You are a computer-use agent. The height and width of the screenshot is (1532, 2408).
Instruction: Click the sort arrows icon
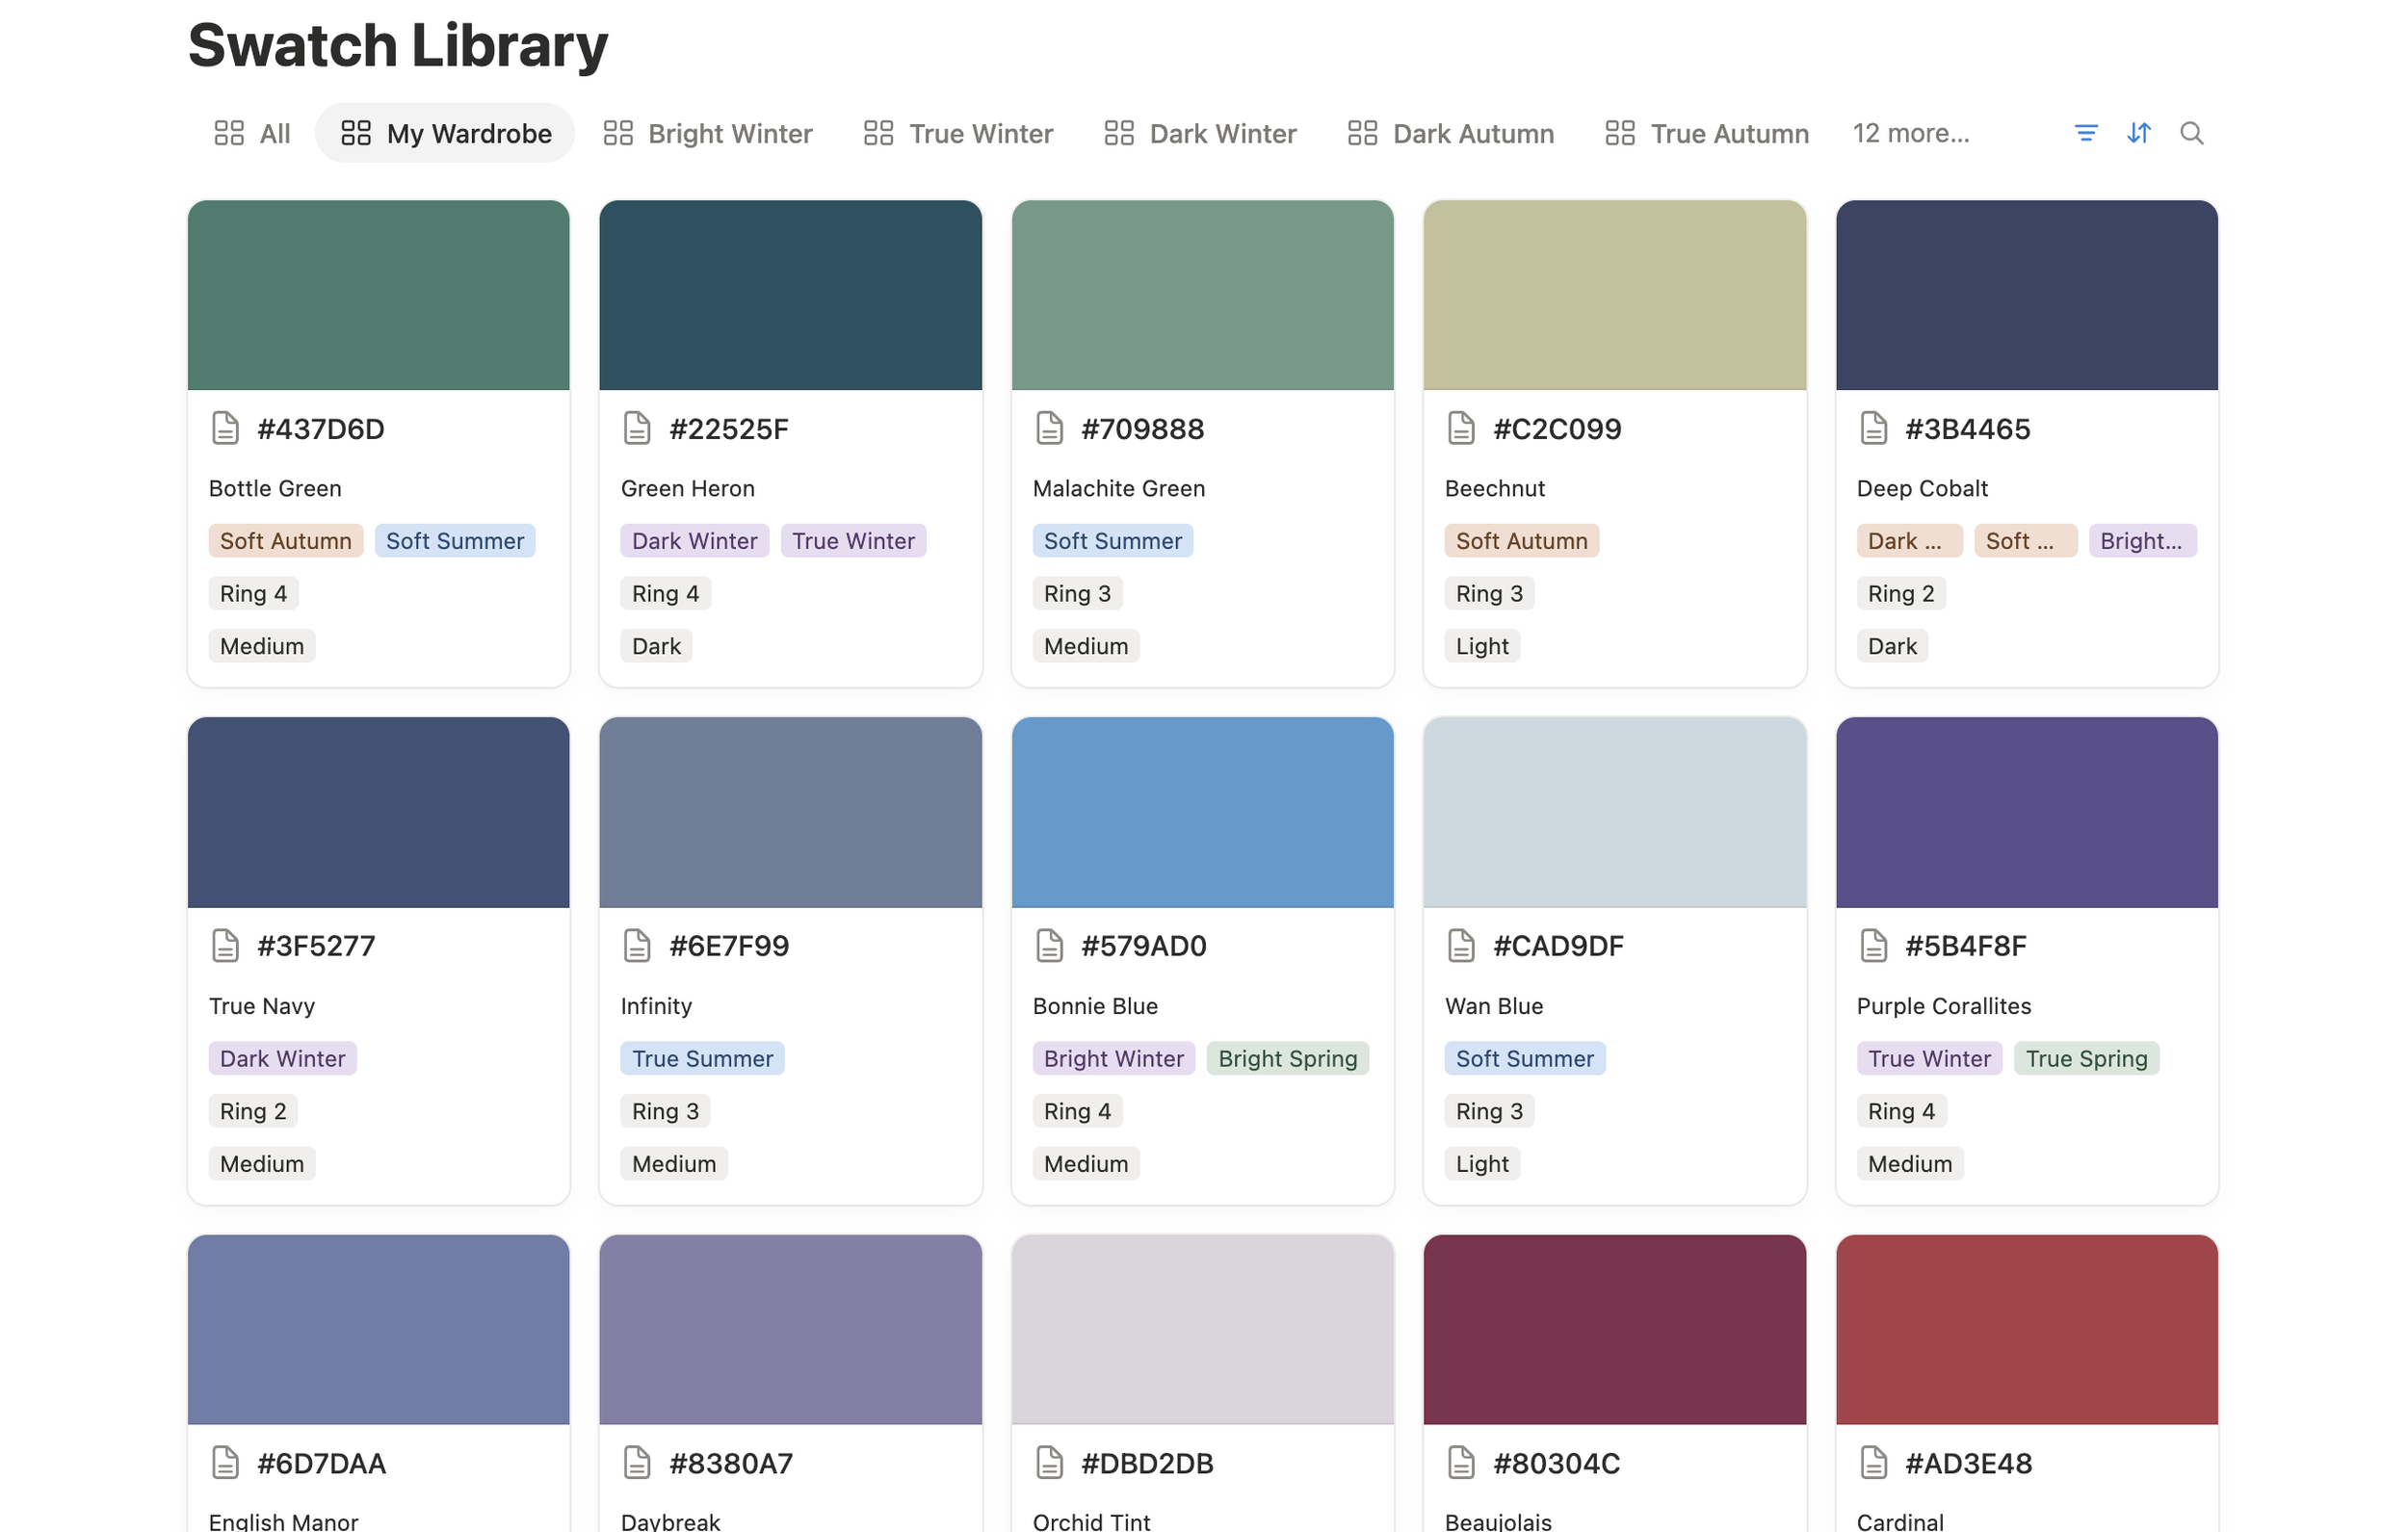2138,133
